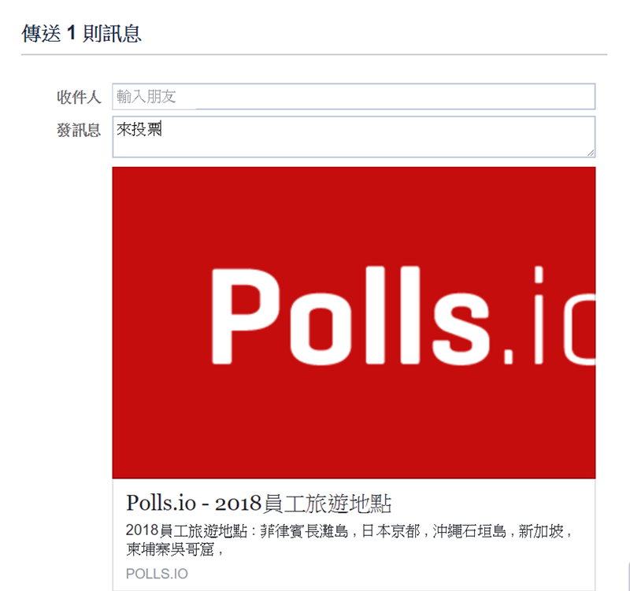Image resolution: width=630 pixels, height=591 pixels.
Task: Click the POLLS.IO domain label
Action: pyautogui.click(x=157, y=574)
